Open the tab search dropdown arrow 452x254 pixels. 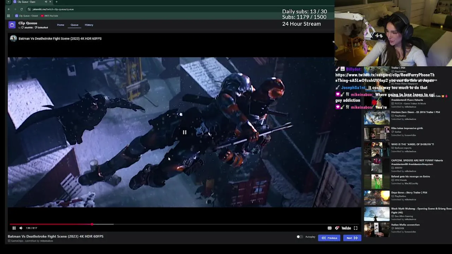click(8, 2)
